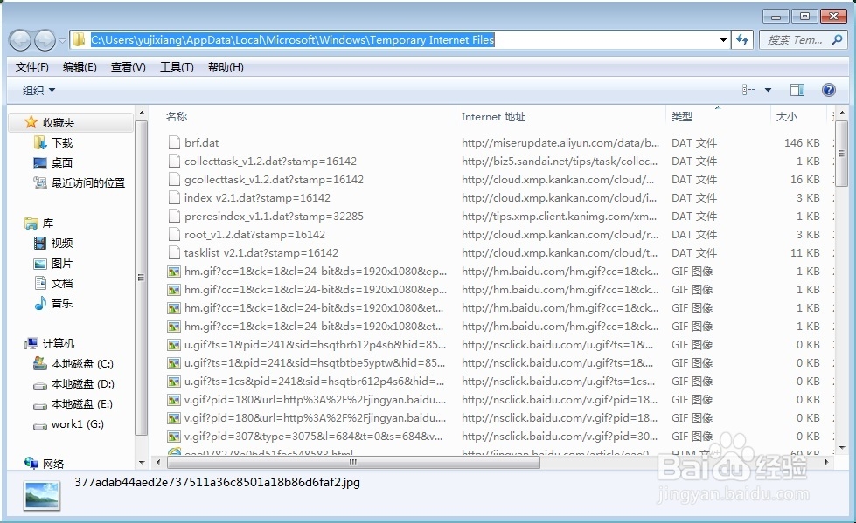
Task: Click the Back navigation arrow
Action: 21,40
